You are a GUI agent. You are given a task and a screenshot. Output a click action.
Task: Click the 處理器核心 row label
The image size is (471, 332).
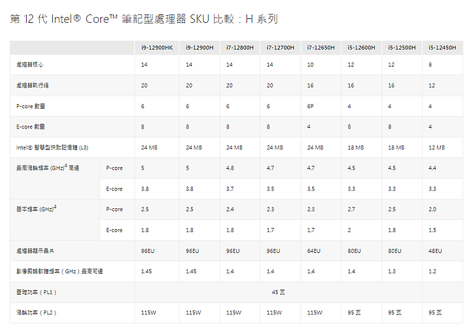point(29,65)
